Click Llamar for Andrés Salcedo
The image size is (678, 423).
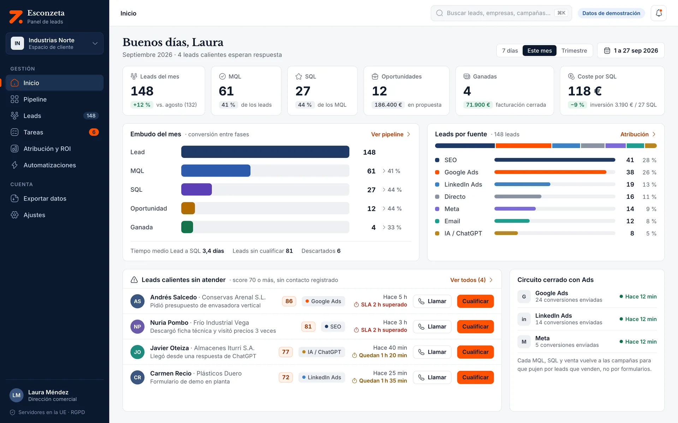click(x=432, y=301)
